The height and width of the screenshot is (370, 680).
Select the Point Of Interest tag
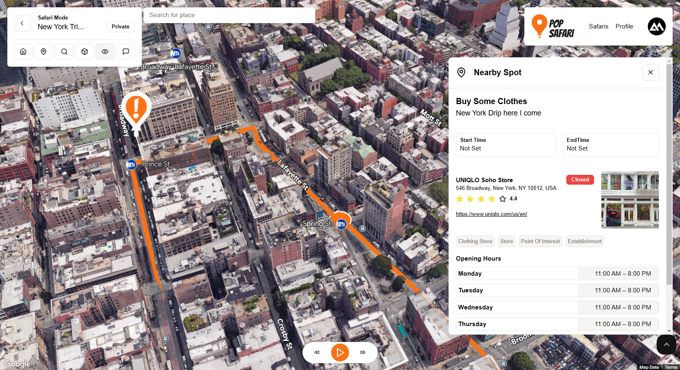click(x=540, y=242)
